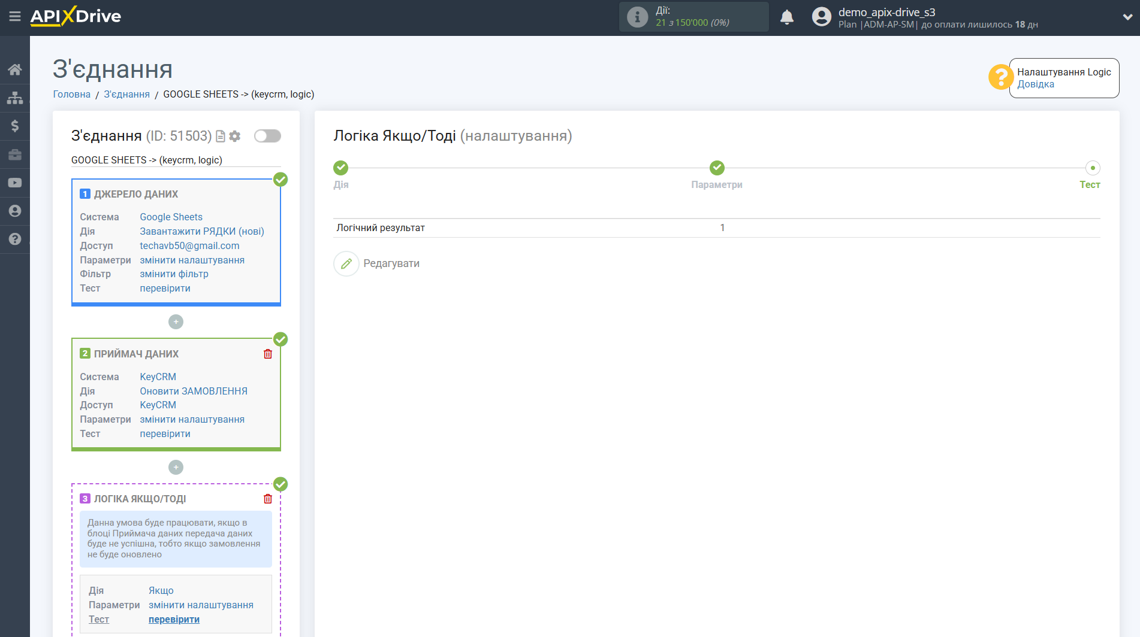Click the Редагувати pencil icon

point(346,263)
